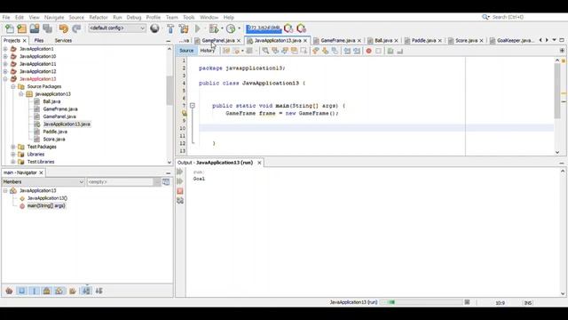Show the editor tab list dropdown arrow
This screenshot has width=568, height=320.
click(554, 40)
